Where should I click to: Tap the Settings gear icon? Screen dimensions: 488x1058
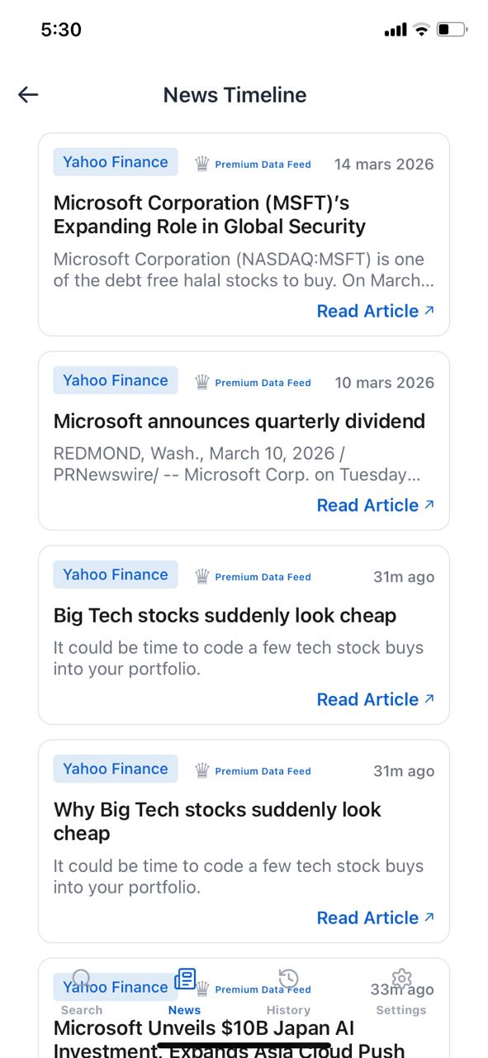[x=401, y=979]
